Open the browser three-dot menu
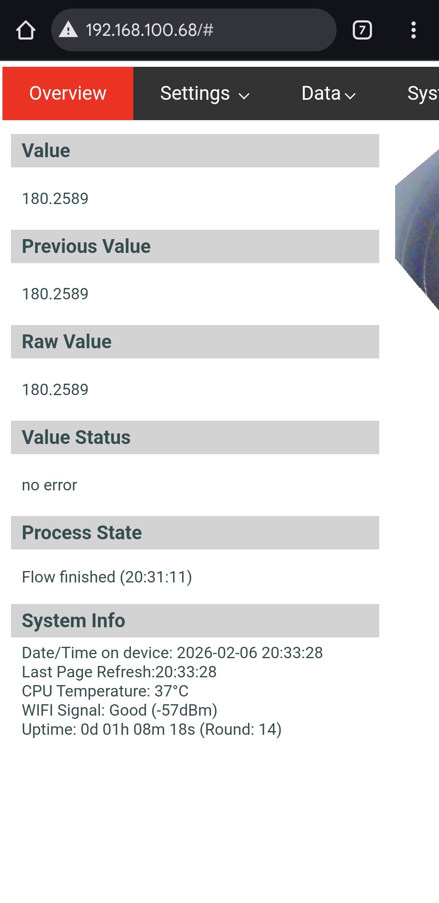The height and width of the screenshot is (903, 439). click(413, 30)
